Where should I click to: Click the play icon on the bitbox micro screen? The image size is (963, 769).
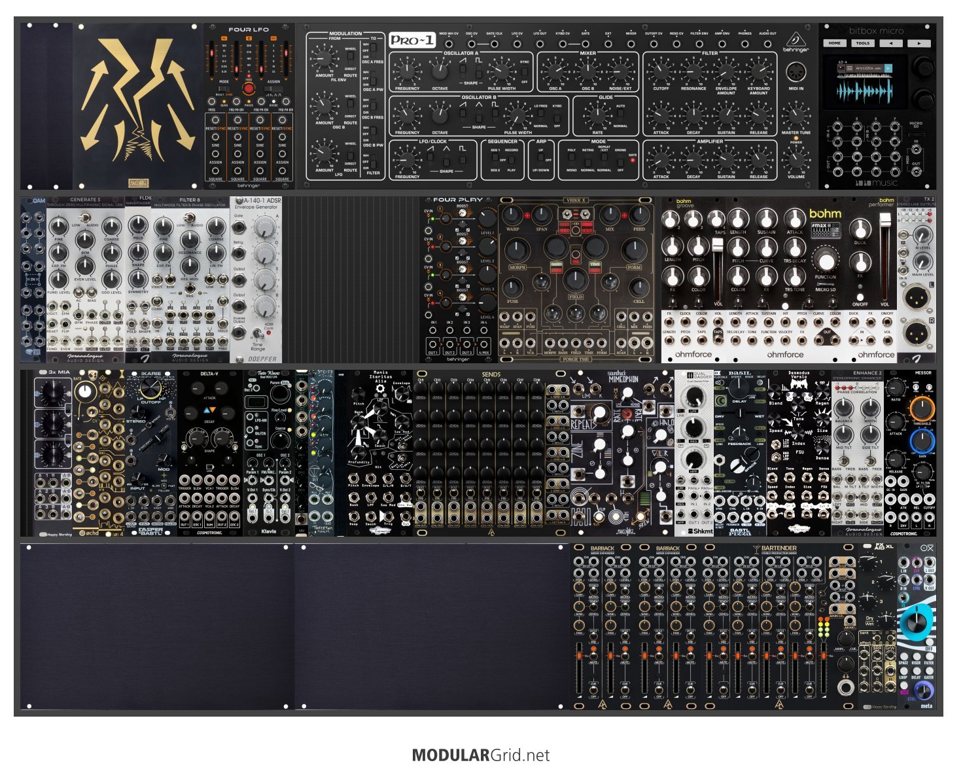point(888,68)
